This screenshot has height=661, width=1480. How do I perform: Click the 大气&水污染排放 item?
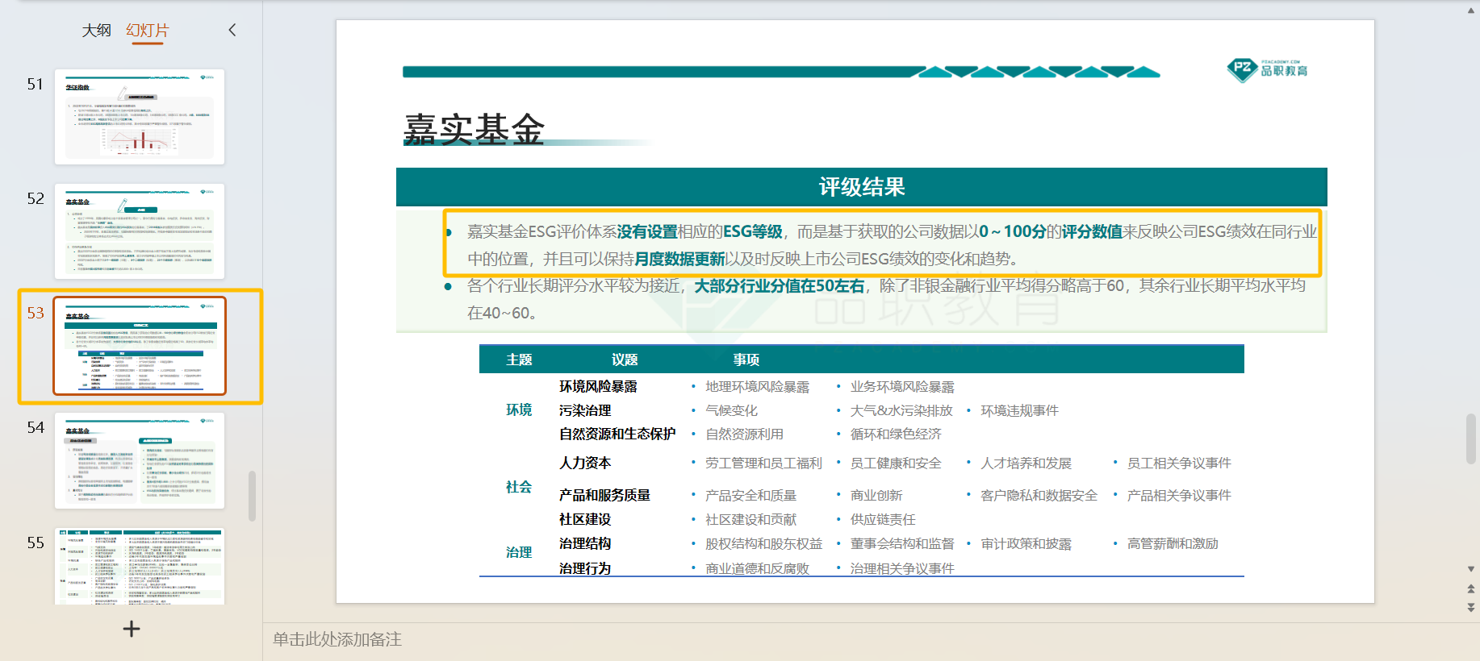click(901, 411)
